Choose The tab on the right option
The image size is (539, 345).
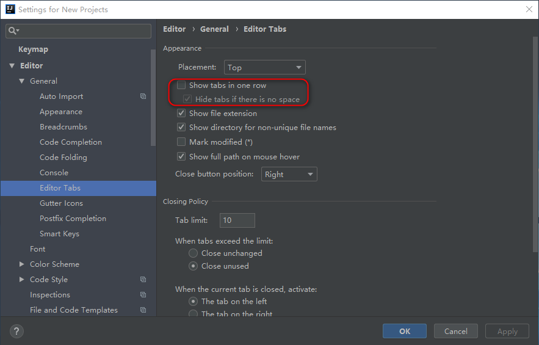click(x=193, y=313)
